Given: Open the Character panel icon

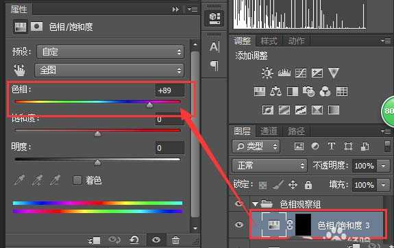Looking at the screenshot, I should click(214, 47).
